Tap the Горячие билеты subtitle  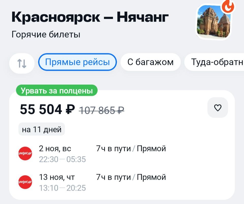(x=46, y=34)
